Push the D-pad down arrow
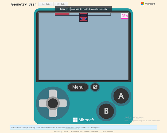167x133 pixels. point(53,113)
